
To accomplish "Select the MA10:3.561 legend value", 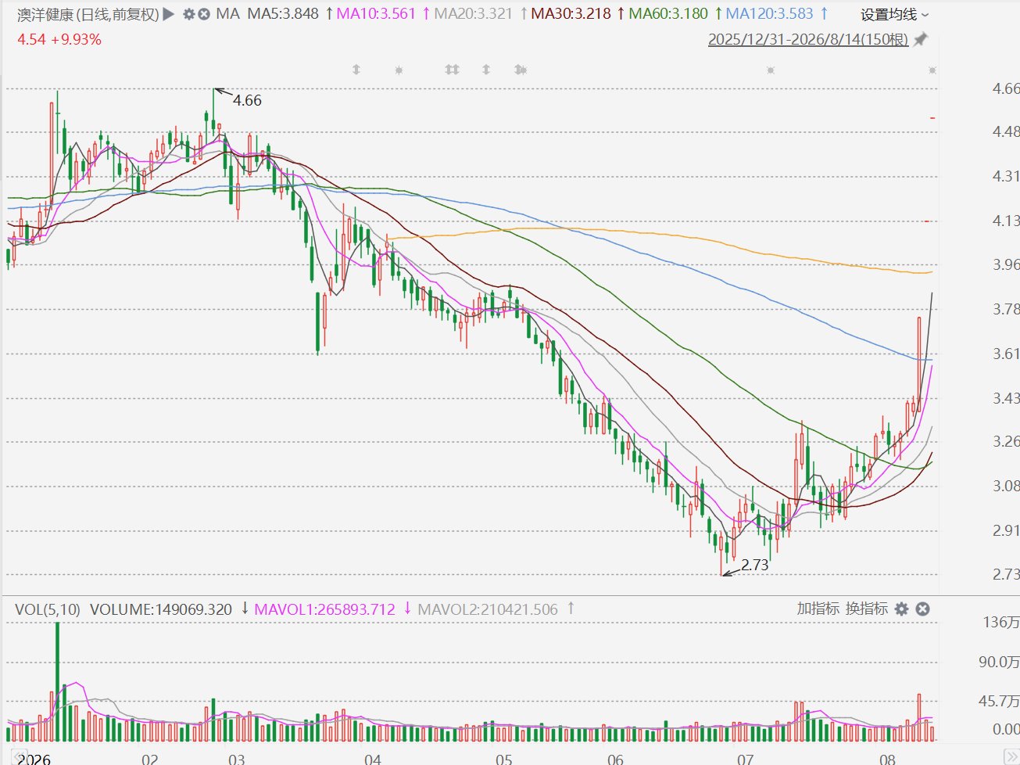I will (376, 14).
